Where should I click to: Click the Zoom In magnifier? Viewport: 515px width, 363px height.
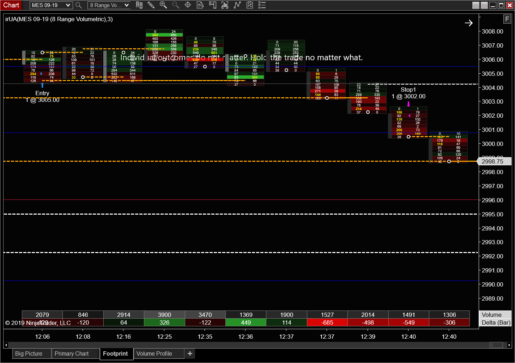point(163,5)
